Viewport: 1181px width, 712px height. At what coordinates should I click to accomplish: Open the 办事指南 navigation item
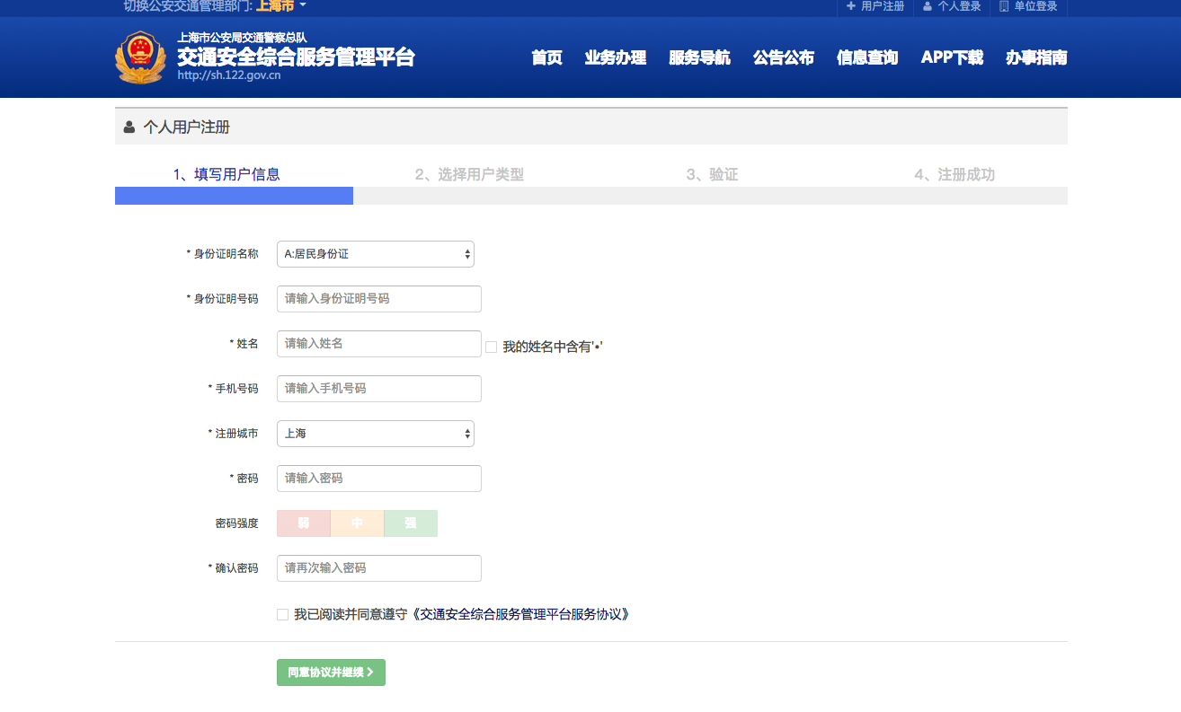1036,58
